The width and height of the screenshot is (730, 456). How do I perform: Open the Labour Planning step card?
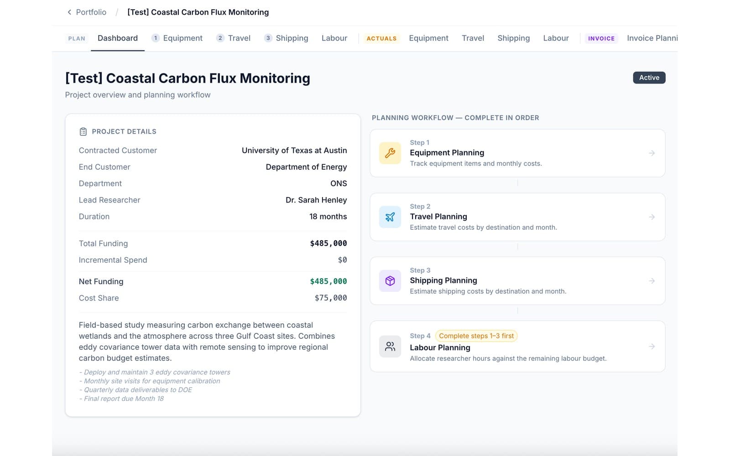(x=517, y=347)
